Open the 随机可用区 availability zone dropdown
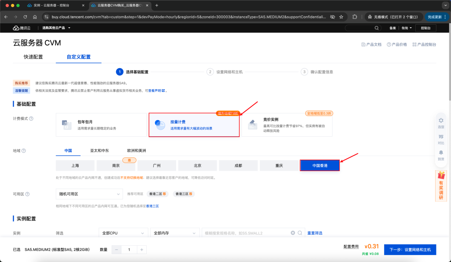 coord(89,193)
